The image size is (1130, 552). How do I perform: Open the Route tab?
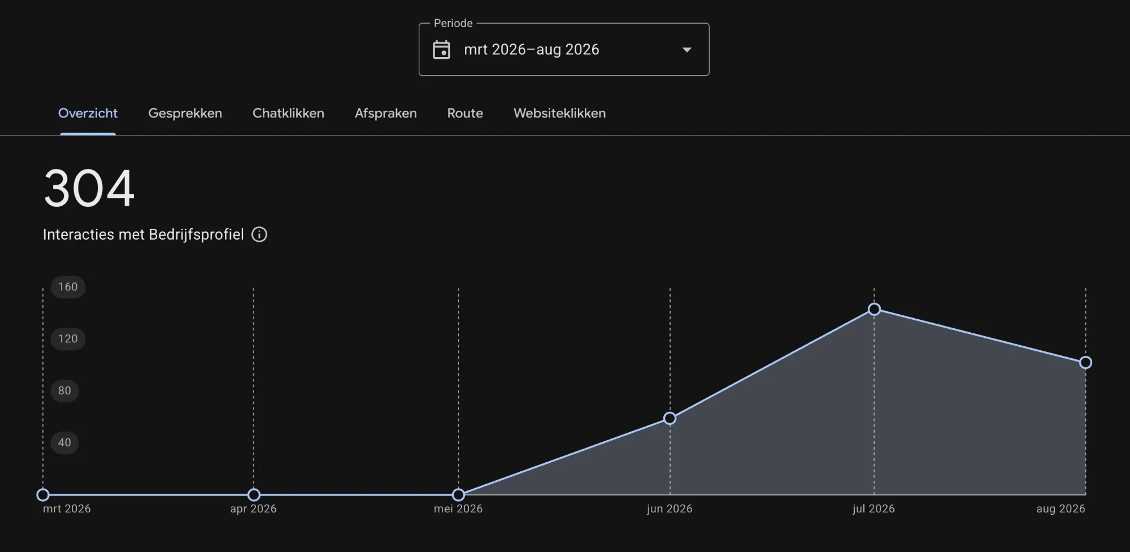[x=465, y=113]
